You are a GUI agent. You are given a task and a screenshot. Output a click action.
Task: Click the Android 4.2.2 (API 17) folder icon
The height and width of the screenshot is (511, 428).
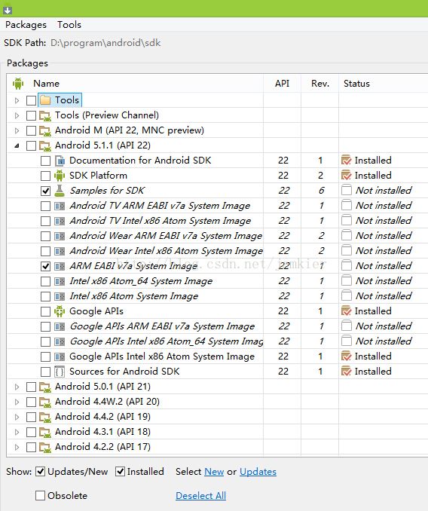point(45,447)
